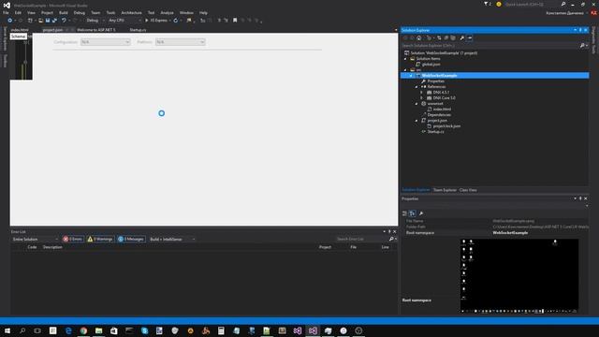Click the Home icon in Solution Explorer
The width and height of the screenshot is (599, 337).
coord(419,37)
